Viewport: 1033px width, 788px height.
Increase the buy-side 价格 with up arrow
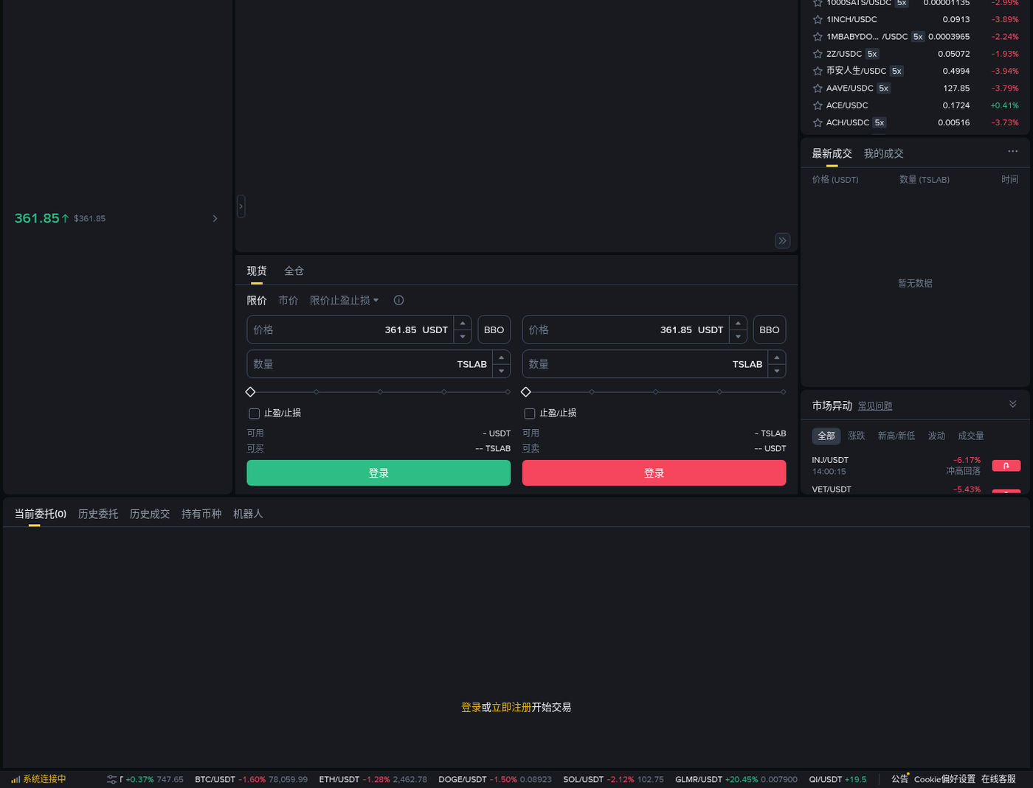point(463,323)
